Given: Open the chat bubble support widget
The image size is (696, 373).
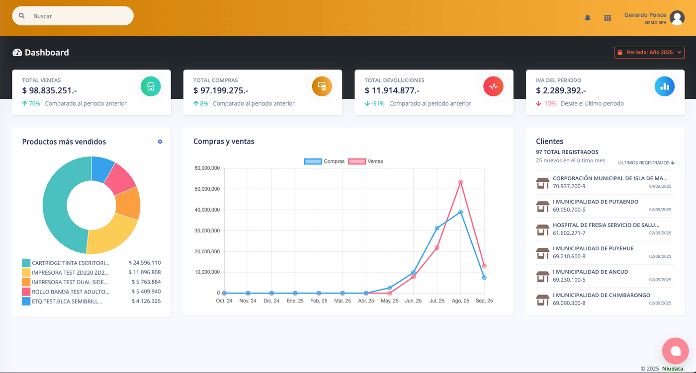Looking at the screenshot, I should coord(675,351).
